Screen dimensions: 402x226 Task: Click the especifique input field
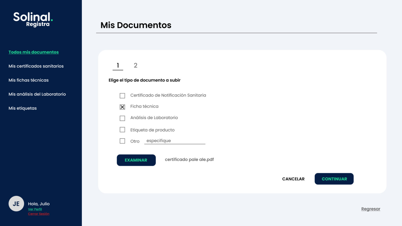tap(175, 141)
